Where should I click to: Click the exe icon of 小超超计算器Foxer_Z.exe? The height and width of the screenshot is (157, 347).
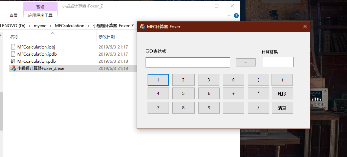(13, 68)
